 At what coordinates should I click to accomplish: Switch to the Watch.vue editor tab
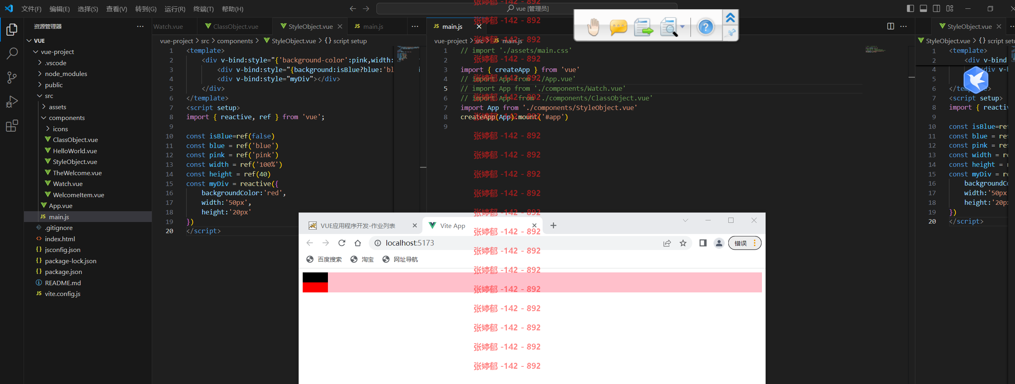click(x=168, y=26)
